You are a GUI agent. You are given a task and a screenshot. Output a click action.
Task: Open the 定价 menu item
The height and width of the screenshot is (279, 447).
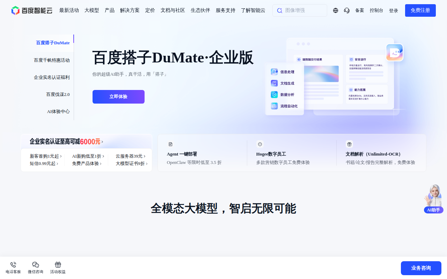pyautogui.click(x=150, y=10)
